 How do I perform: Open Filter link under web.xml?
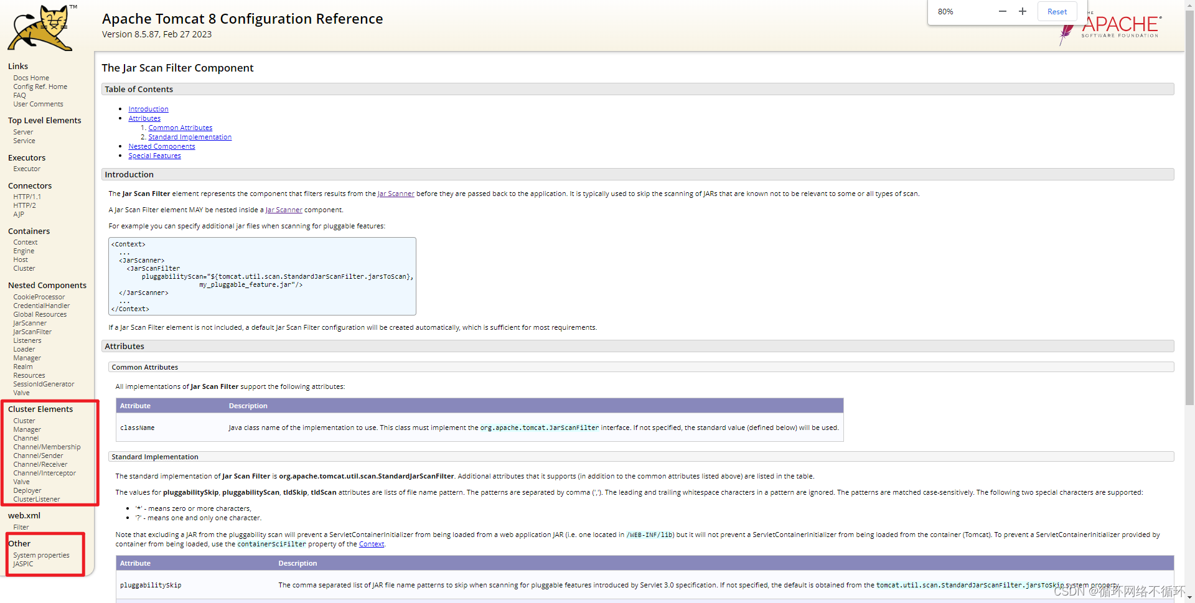click(x=21, y=527)
